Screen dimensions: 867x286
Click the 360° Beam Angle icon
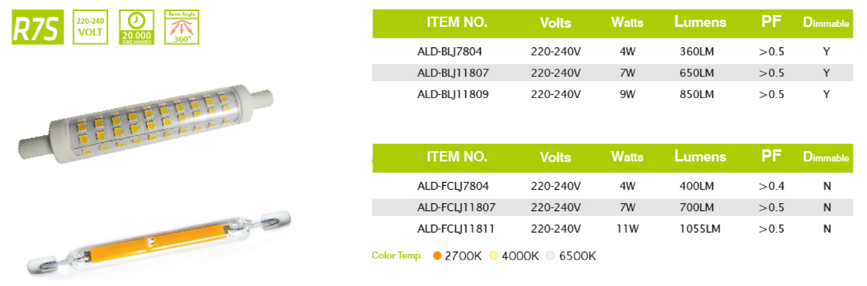point(181,27)
